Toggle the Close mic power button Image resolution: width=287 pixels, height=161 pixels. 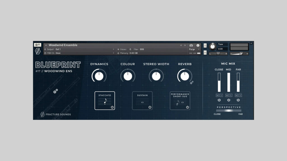[x=219, y=100]
